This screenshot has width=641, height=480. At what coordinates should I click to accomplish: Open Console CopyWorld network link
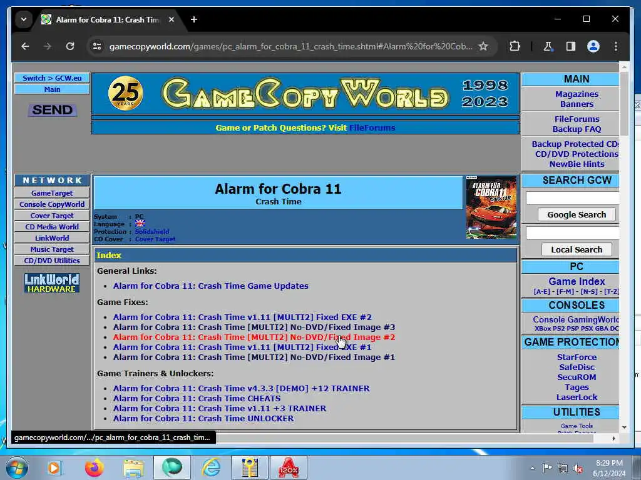pyautogui.click(x=52, y=204)
